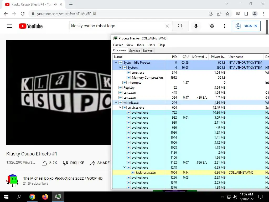Share this page using the address bar icon
This screenshot has width=269, height=202.
click(x=219, y=14)
